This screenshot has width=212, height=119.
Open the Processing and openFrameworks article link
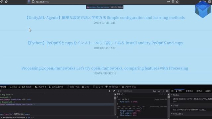click(105, 68)
